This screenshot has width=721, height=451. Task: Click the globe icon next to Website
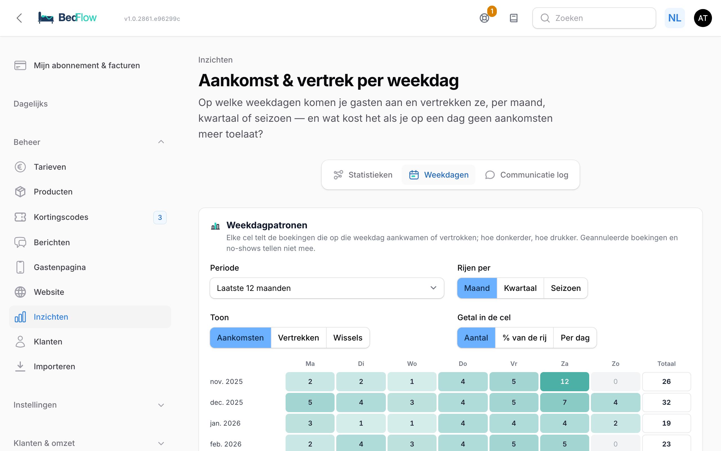tap(20, 292)
